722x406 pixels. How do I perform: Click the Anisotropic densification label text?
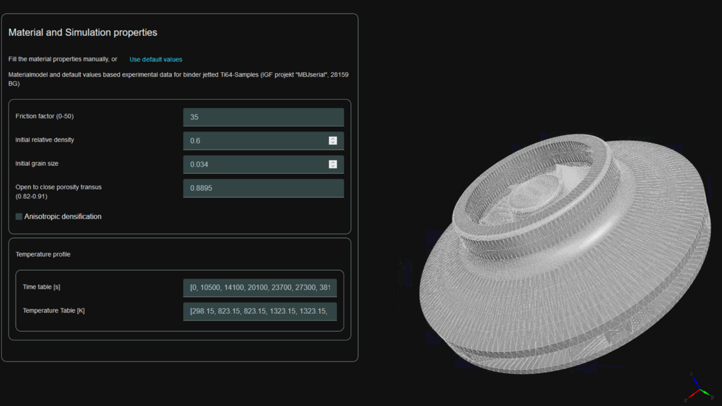pyautogui.click(x=63, y=217)
